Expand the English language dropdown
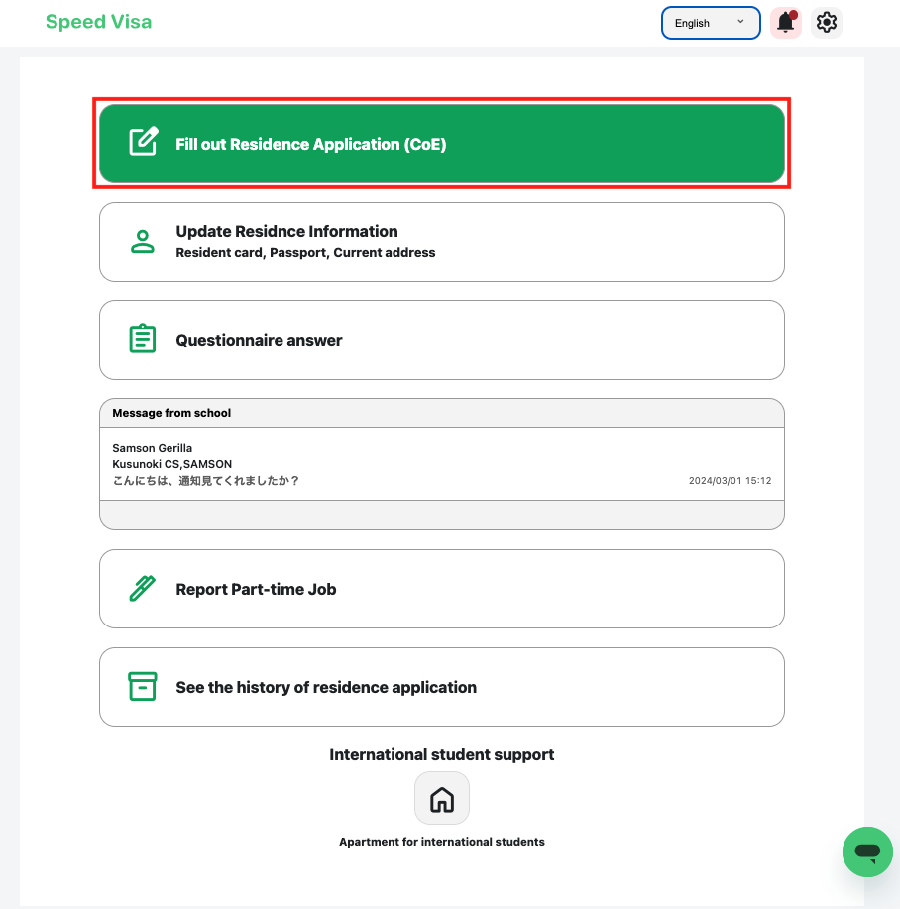900x909 pixels. 711,23
